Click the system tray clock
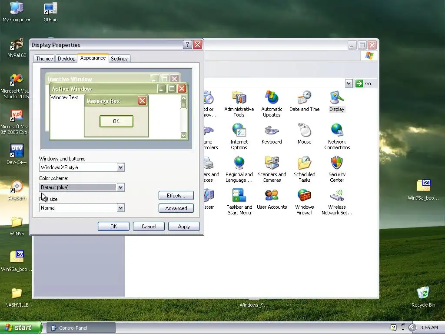Image resolution: width=445 pixels, height=334 pixels. (x=429, y=327)
